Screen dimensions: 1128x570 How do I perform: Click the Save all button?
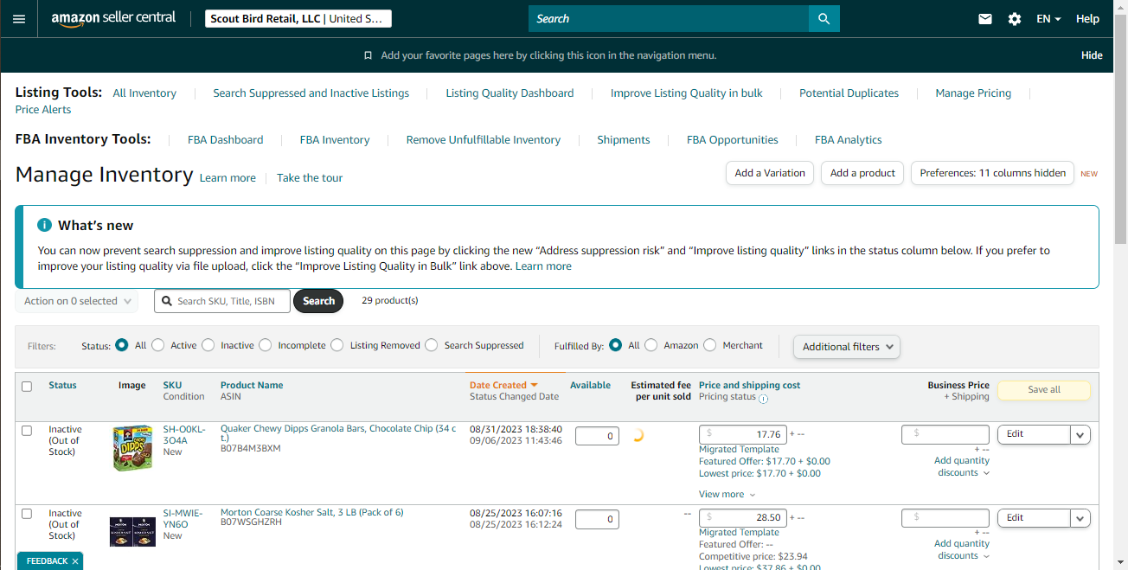(1044, 390)
